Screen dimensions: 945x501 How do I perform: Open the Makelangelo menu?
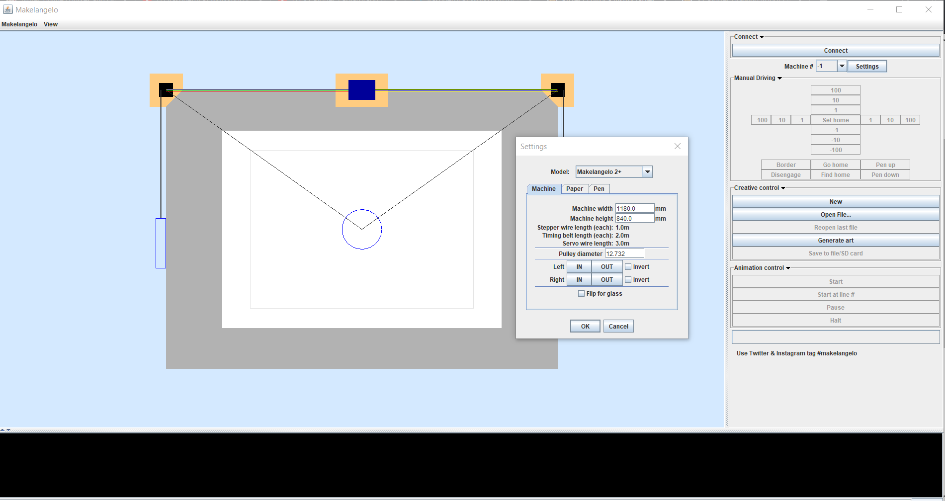[x=19, y=24]
